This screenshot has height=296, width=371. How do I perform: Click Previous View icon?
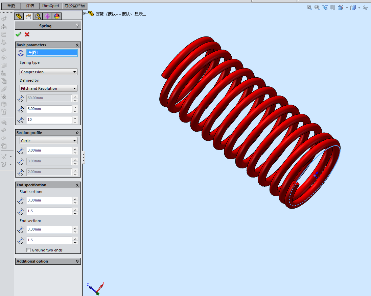pyautogui.click(x=325, y=7)
